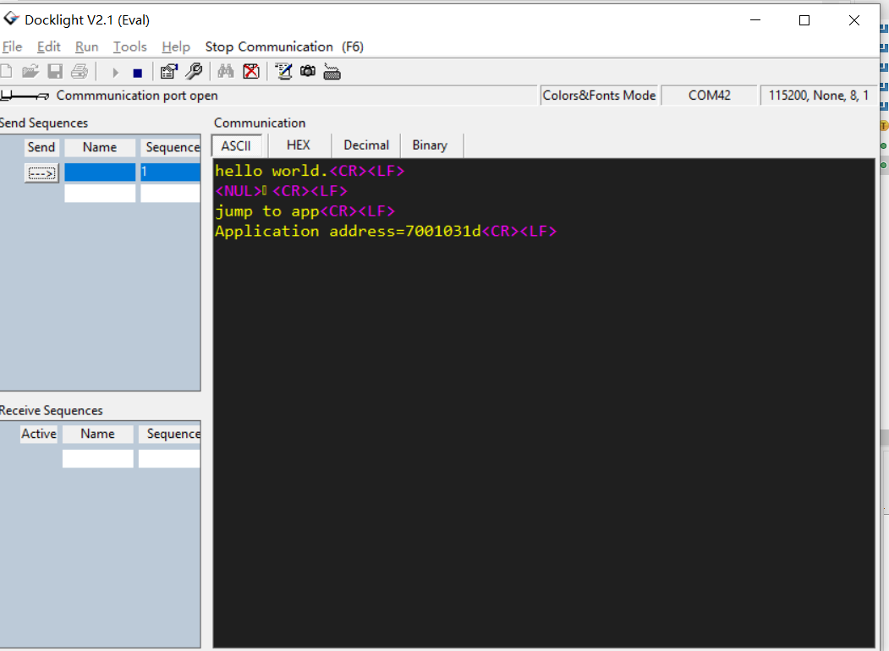
Task: Switch to the HEX tab
Action: [298, 145]
